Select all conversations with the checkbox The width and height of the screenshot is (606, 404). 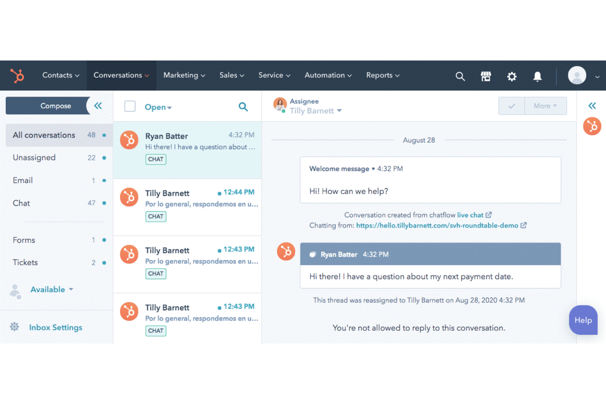click(x=130, y=106)
